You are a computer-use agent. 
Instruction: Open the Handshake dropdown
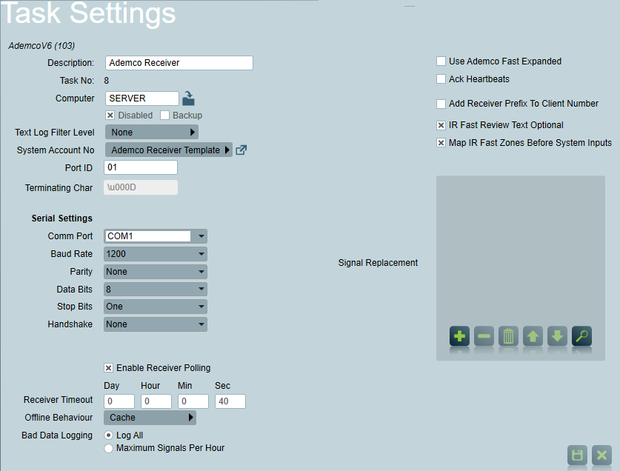point(156,324)
